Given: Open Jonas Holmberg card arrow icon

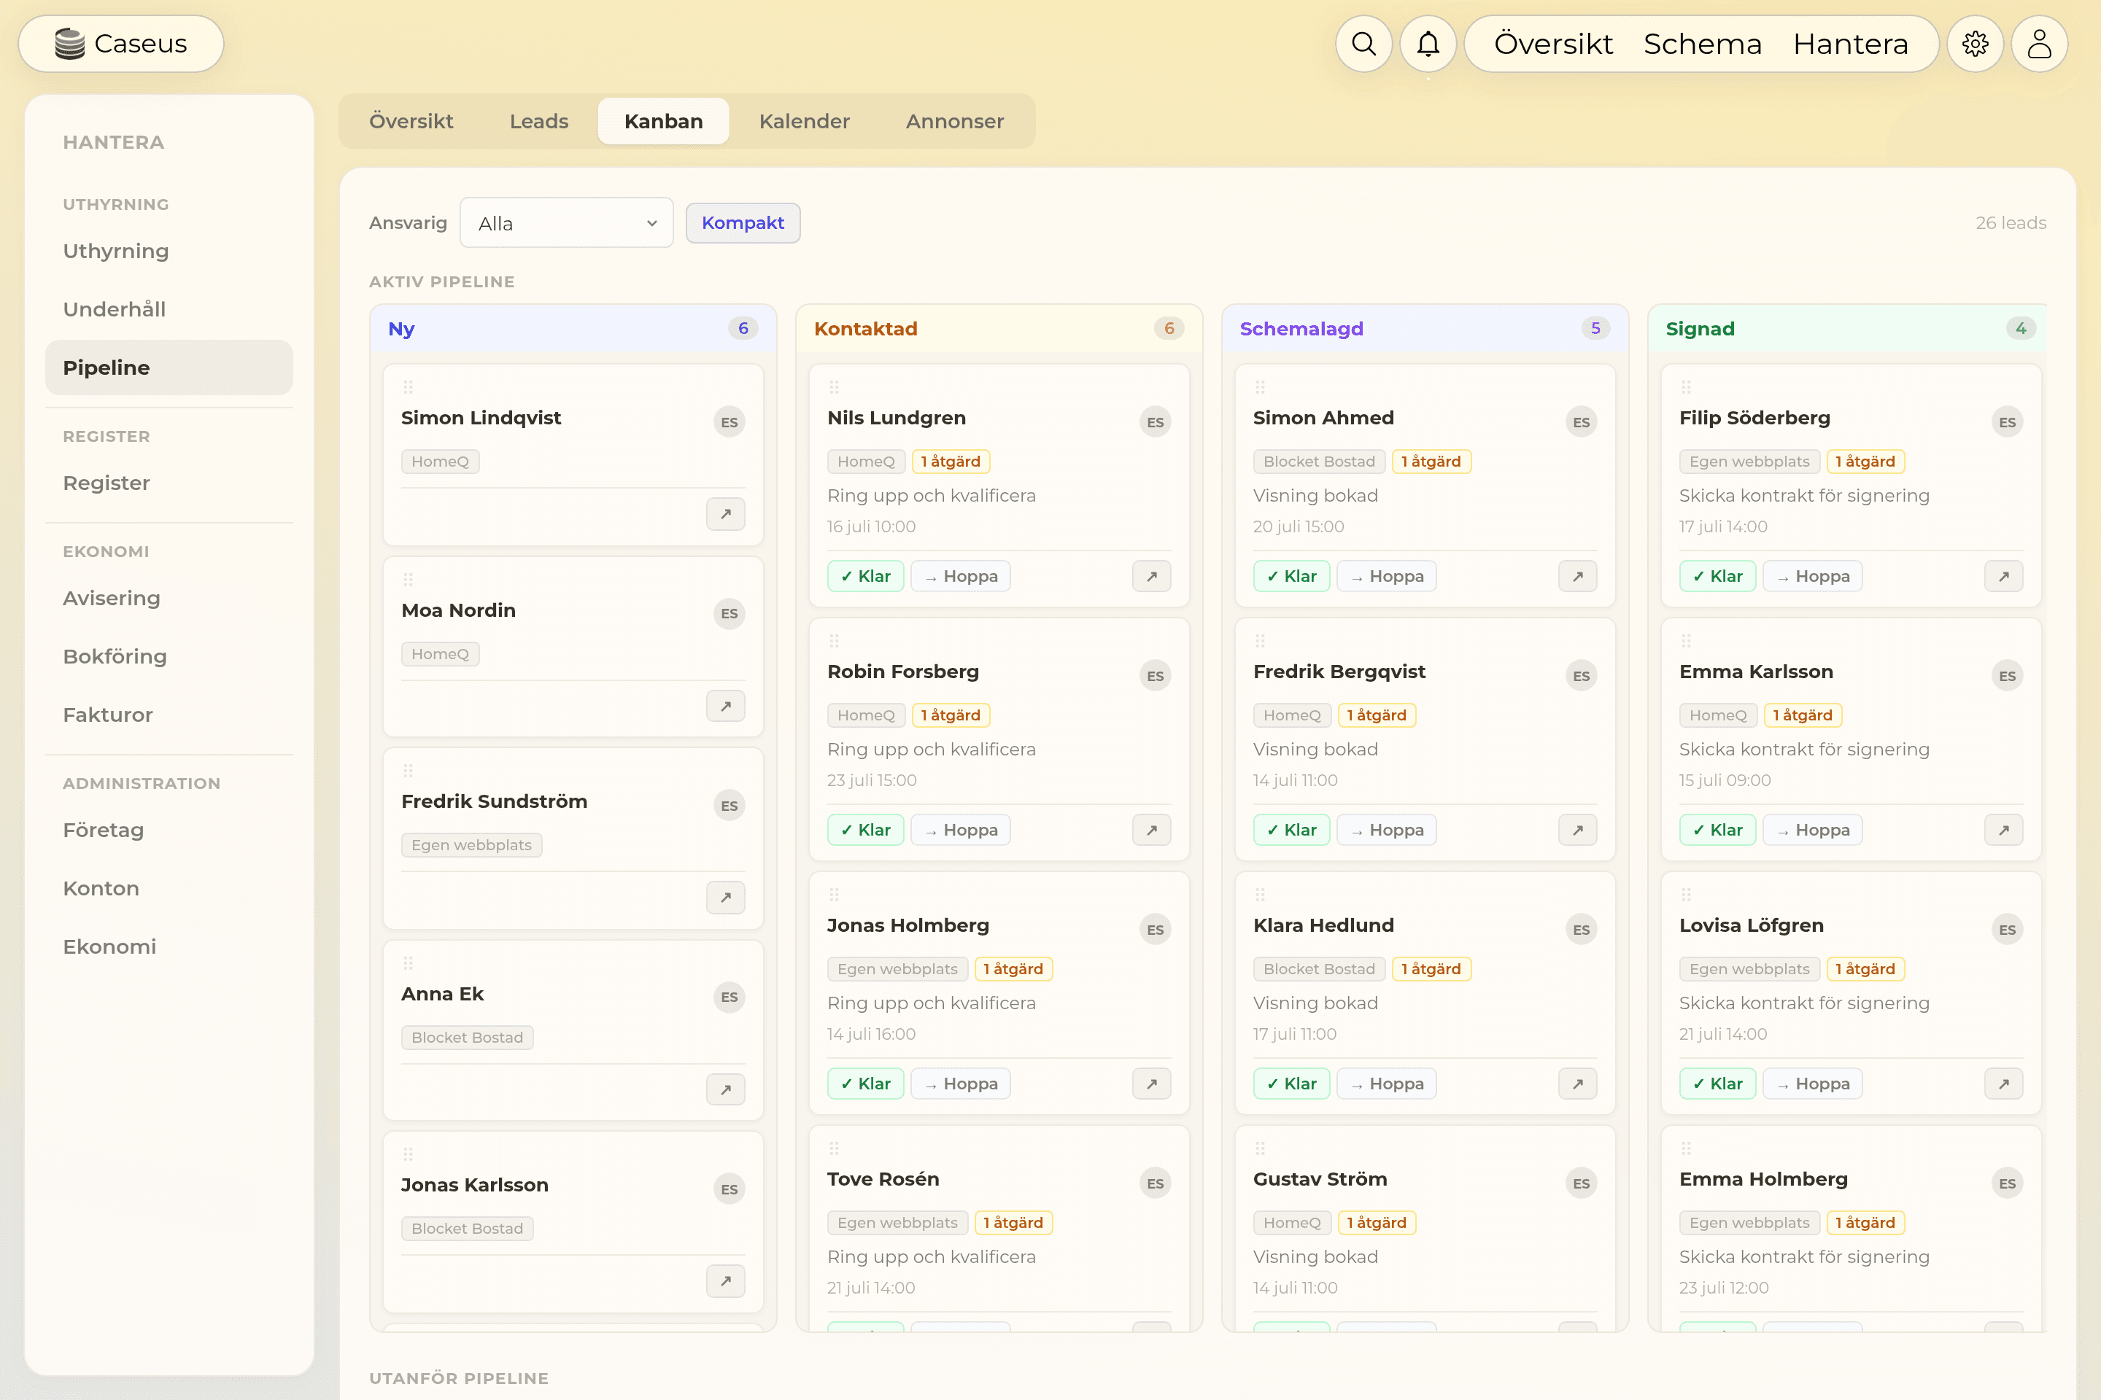Looking at the screenshot, I should point(1151,1083).
